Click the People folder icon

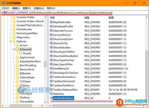tap(20, 53)
